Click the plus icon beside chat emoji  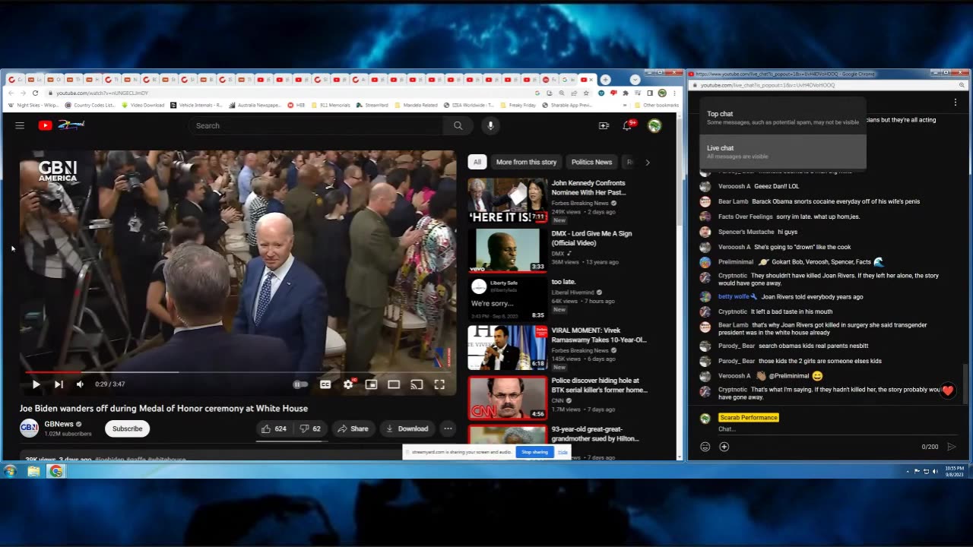[724, 447]
